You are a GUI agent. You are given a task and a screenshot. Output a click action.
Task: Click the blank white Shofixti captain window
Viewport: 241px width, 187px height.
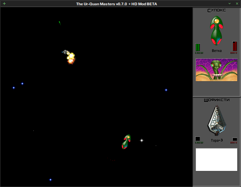216,160
